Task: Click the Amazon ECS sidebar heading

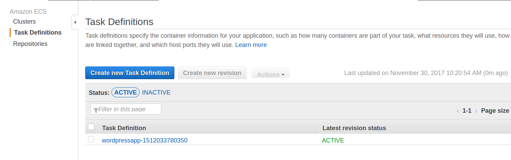Action: (x=28, y=12)
